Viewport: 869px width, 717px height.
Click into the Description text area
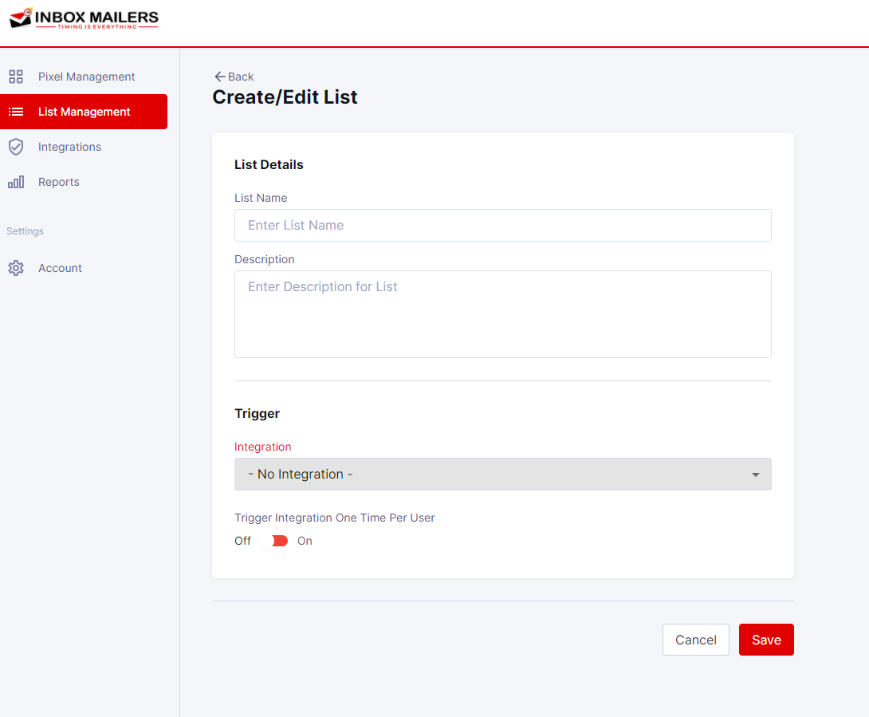503,314
